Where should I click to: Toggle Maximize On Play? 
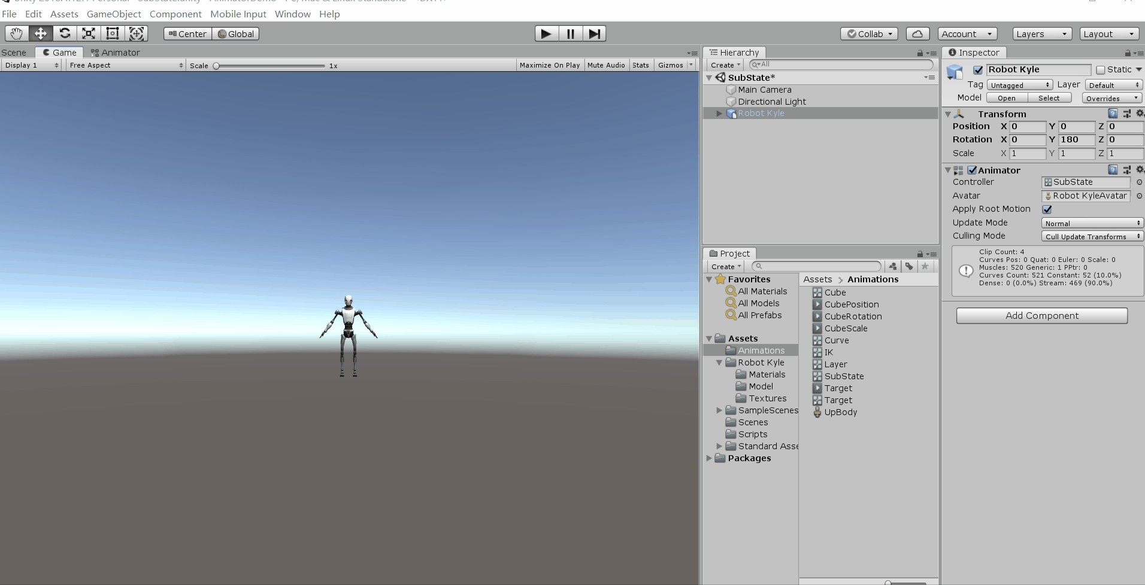(x=550, y=65)
